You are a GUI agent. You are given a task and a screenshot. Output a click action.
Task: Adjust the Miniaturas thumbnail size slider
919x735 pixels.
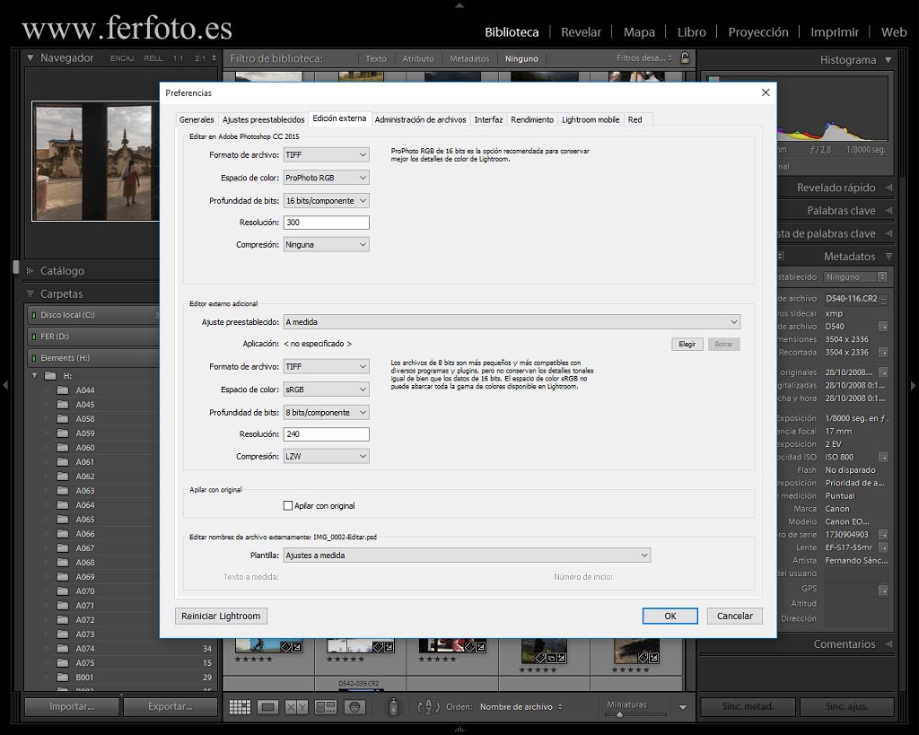tap(619, 714)
